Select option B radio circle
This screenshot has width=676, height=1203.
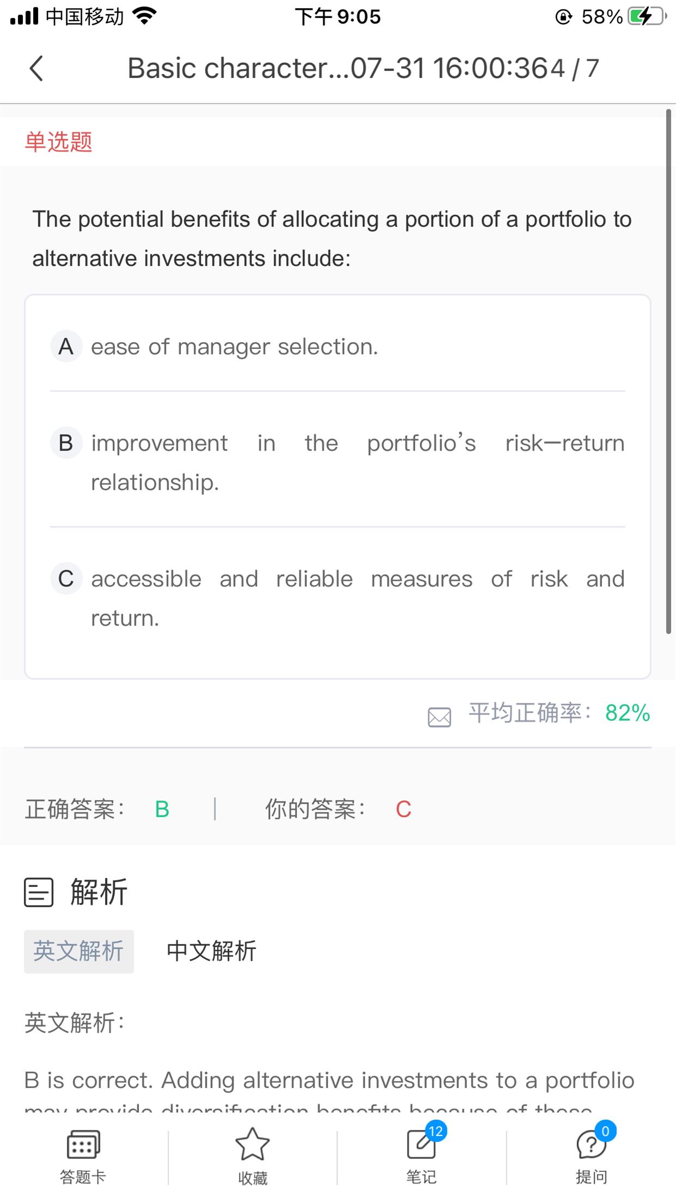tap(66, 443)
